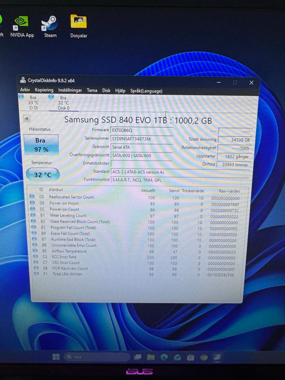The width and height of the screenshot is (285, 380).
Task: Click the taskbar search box Ara
Action: pos(97,357)
